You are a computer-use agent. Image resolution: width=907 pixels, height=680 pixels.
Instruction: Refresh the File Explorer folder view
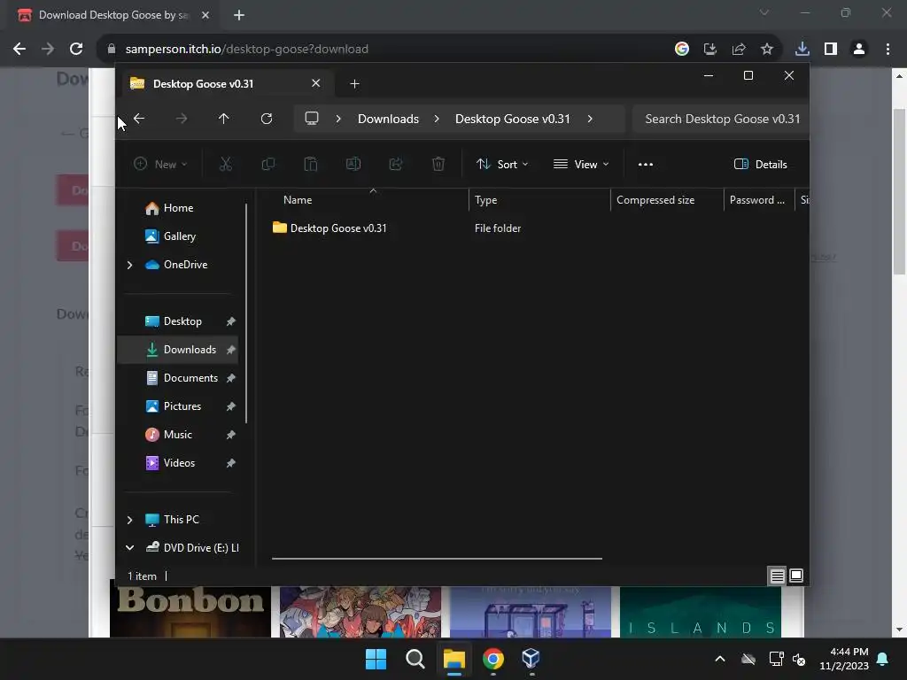tap(267, 119)
